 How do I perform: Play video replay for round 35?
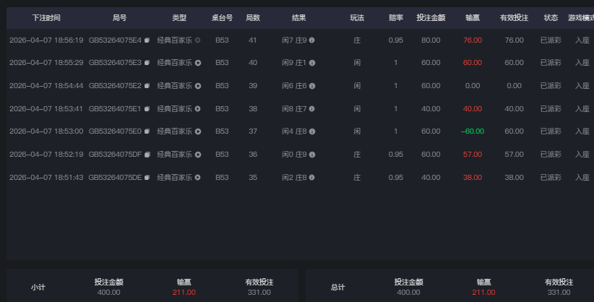[x=198, y=177]
